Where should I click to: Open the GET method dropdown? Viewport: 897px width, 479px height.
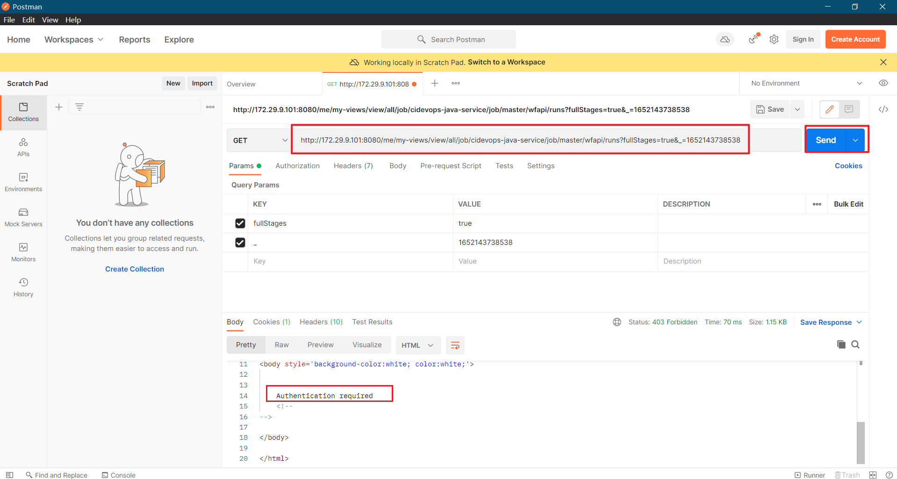259,140
